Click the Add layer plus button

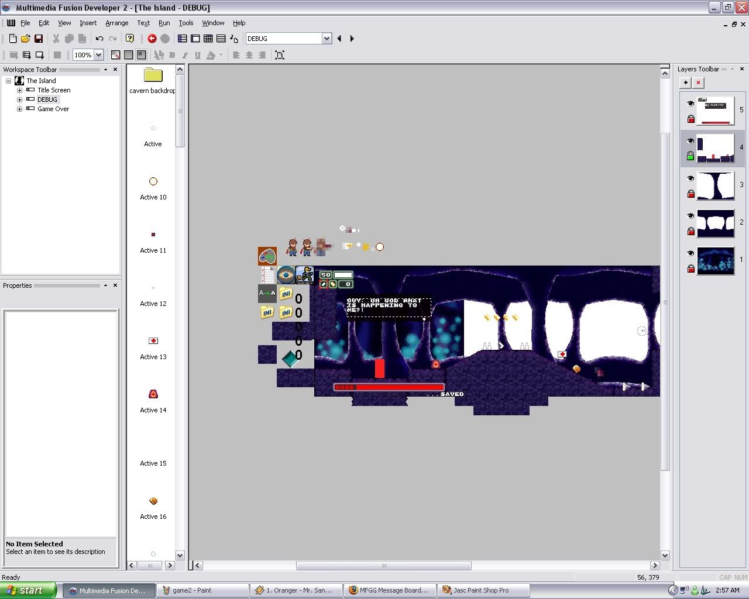[686, 82]
